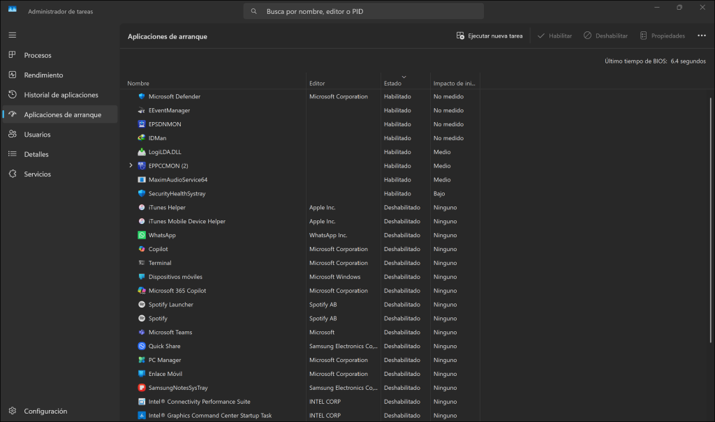Switch to the Procesos tab
Viewport: 715px width, 422px height.
point(38,55)
